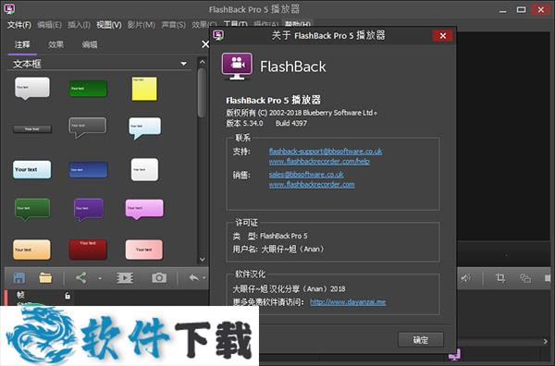Open the www.flashbackrecorder.com sales link
This screenshot has width=555, height=366.
pyautogui.click(x=312, y=184)
